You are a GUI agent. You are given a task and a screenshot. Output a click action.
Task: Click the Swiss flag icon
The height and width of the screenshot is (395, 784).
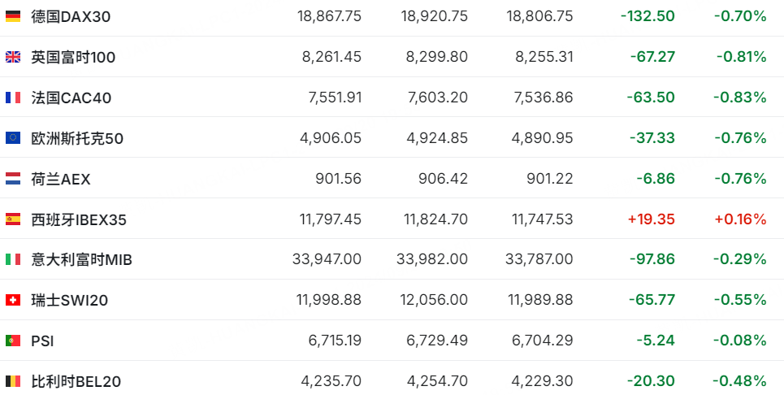(x=13, y=300)
